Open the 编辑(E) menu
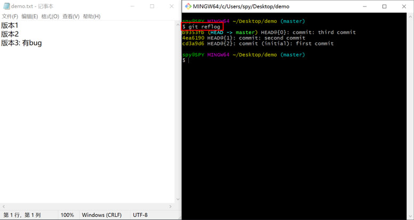The width and height of the screenshot is (414, 220). click(30, 17)
